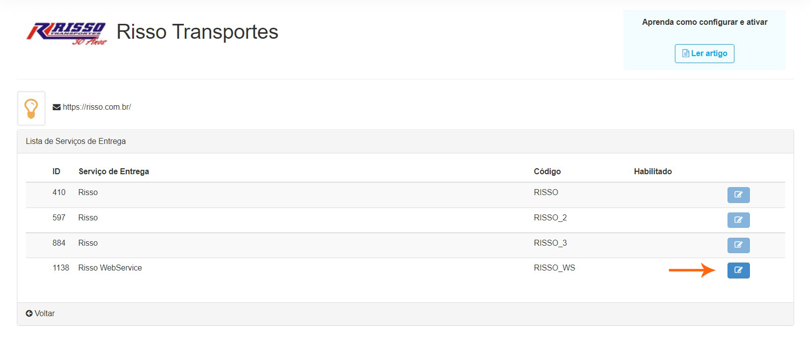Click the Serviço de Entrega column header
811x341 pixels.
[114, 171]
